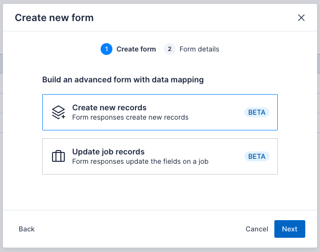Click the Cancel button

[x=257, y=229]
